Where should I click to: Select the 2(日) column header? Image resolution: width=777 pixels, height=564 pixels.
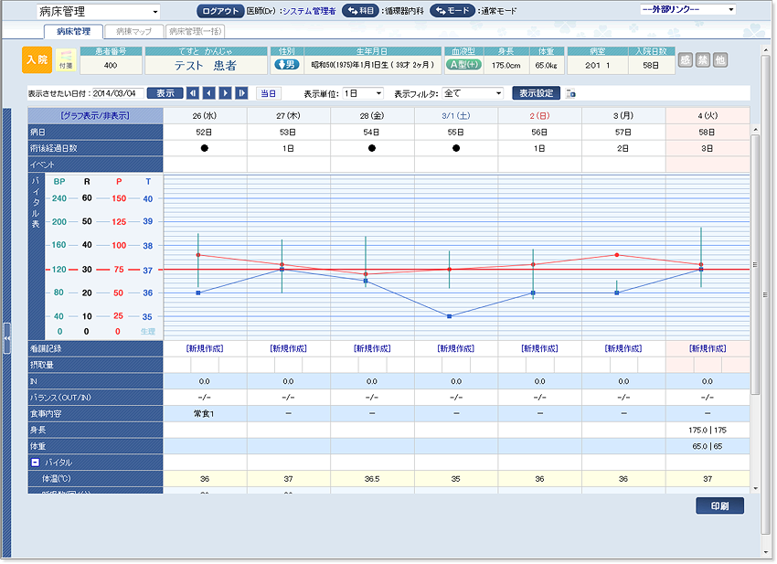[539, 115]
